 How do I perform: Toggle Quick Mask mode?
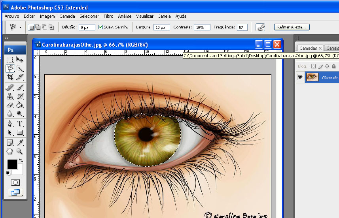[15, 182]
